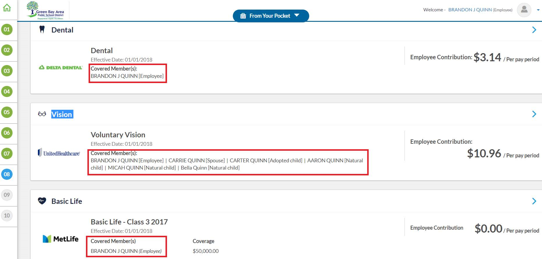Screen dimensions: 542x259
Task: Click the green home icon
Action: pyautogui.click(x=7, y=8)
